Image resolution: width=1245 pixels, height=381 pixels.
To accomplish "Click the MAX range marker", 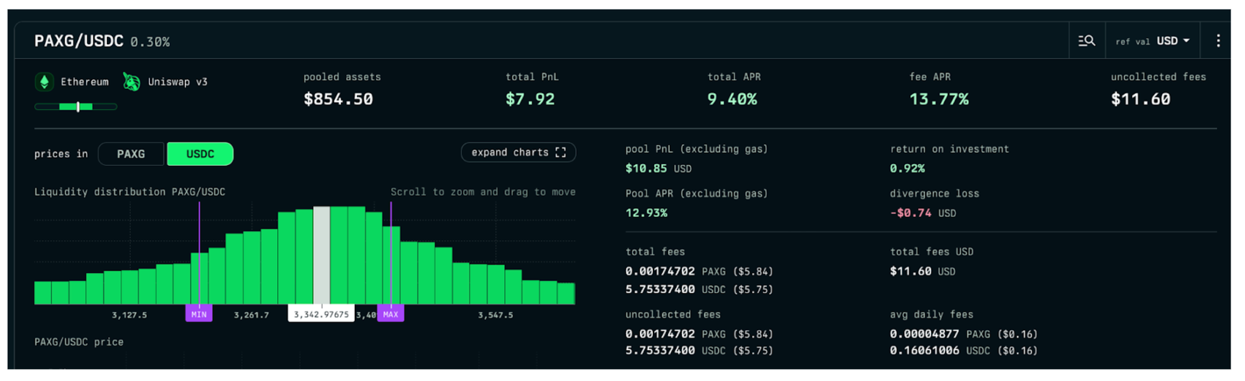I will pyautogui.click(x=390, y=314).
